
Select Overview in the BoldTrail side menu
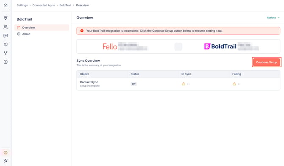tap(42, 27)
